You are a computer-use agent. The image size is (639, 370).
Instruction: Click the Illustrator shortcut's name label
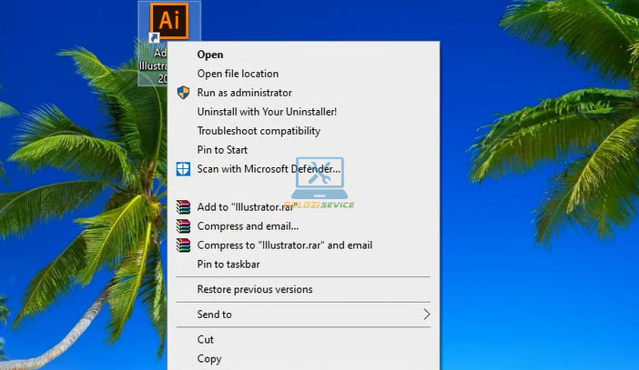click(155, 65)
